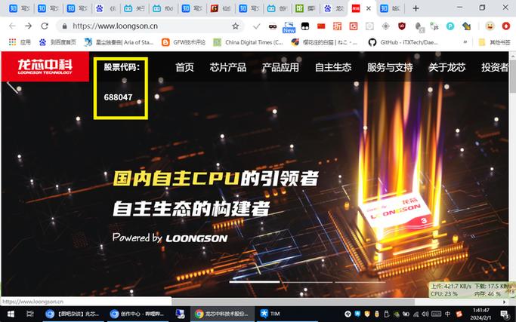The height and width of the screenshot is (322, 516).
Task: Open the Tampermonkey extension icon
Action: click(x=305, y=26)
